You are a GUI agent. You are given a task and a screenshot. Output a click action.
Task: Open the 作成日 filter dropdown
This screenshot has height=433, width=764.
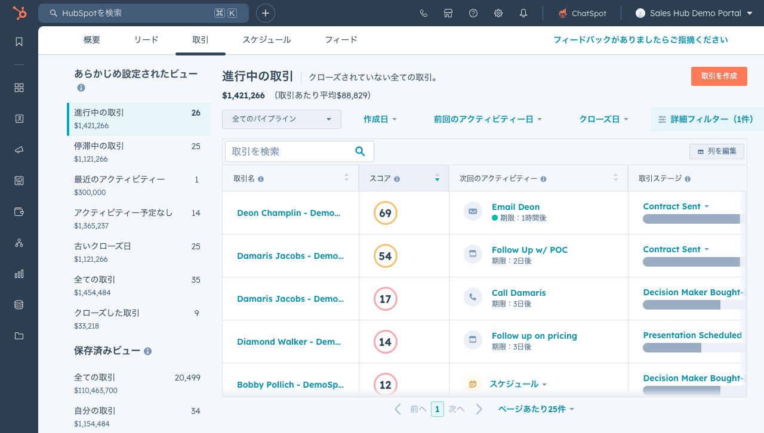380,119
